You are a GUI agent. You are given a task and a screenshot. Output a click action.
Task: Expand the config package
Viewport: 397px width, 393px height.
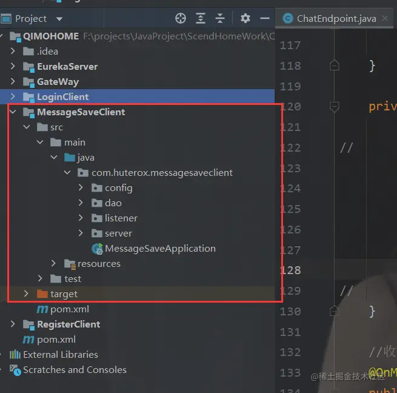point(81,188)
